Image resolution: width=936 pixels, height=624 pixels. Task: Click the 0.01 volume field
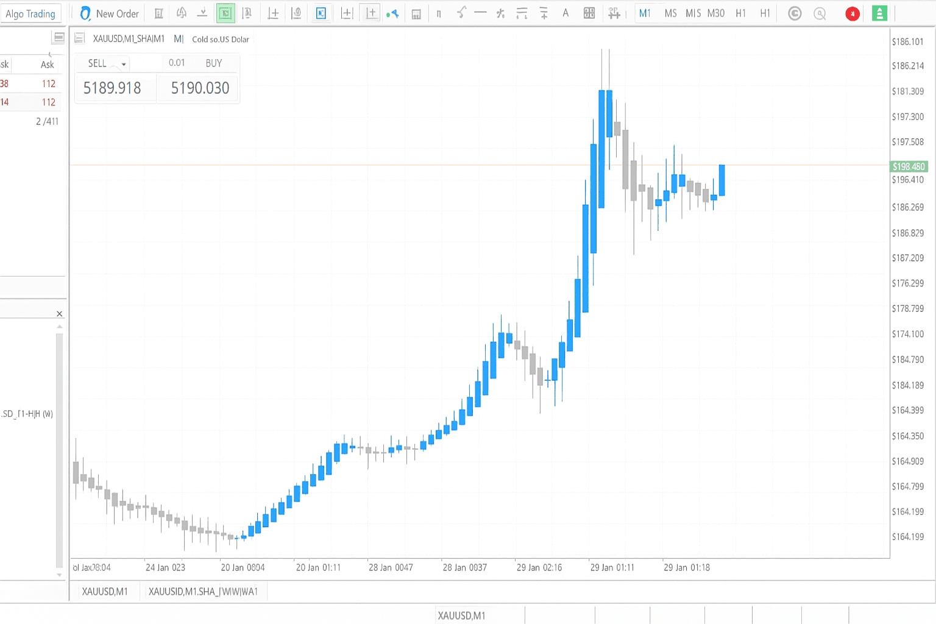(x=177, y=63)
